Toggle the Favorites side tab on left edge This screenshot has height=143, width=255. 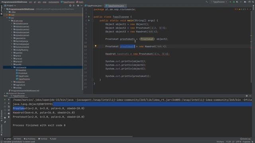(2, 130)
